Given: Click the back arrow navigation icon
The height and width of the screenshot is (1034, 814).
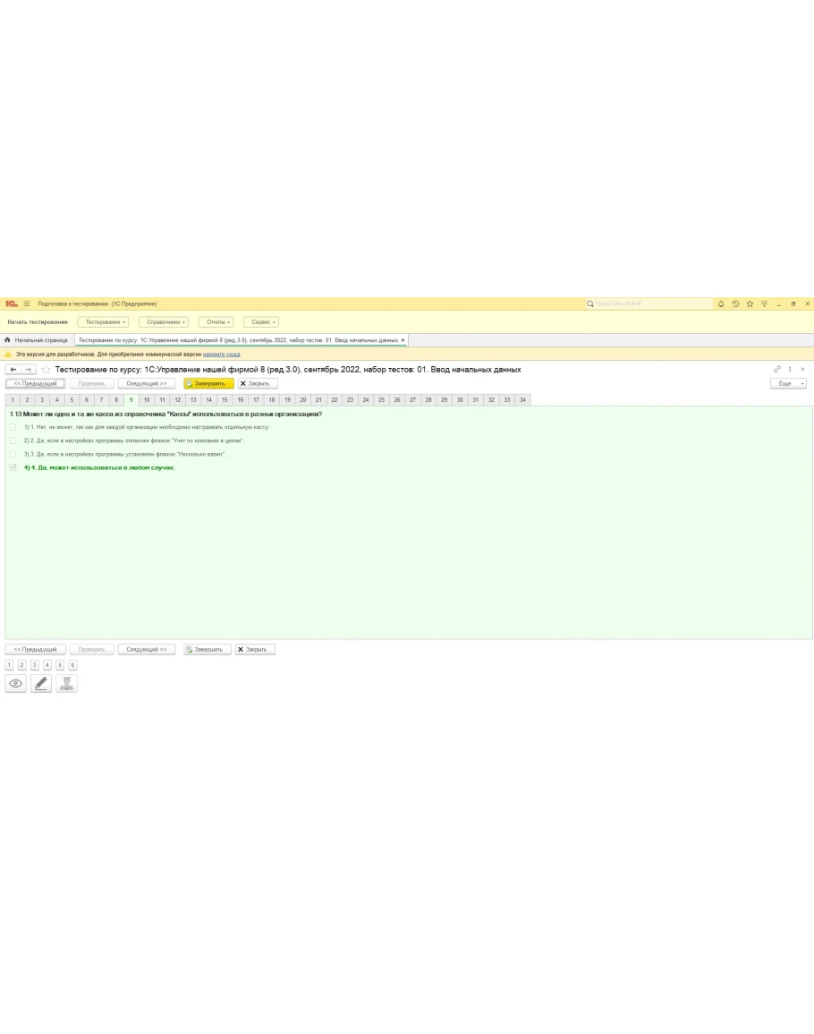Looking at the screenshot, I should click(13, 370).
